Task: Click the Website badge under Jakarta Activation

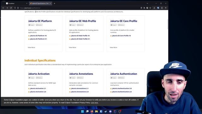Action: click(39, 78)
